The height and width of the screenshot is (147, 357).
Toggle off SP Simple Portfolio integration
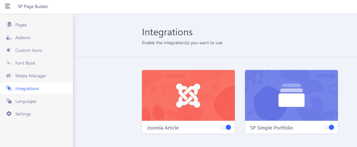coord(329,127)
